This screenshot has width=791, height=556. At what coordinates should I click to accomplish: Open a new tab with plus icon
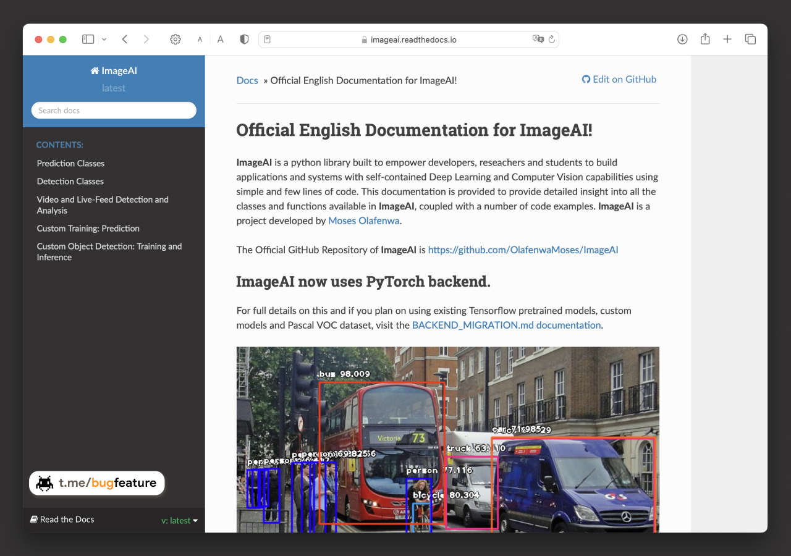[727, 39]
